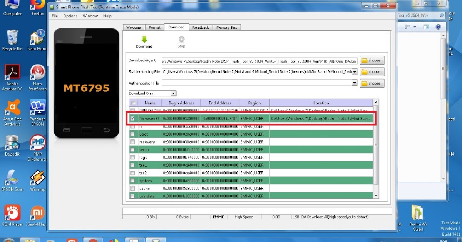Click the Flash Tool title bar icon
This screenshot has height=242, width=462.
click(x=52, y=7)
